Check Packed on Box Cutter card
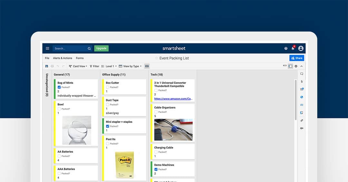This screenshot has width=348, height=182. coord(108,87)
